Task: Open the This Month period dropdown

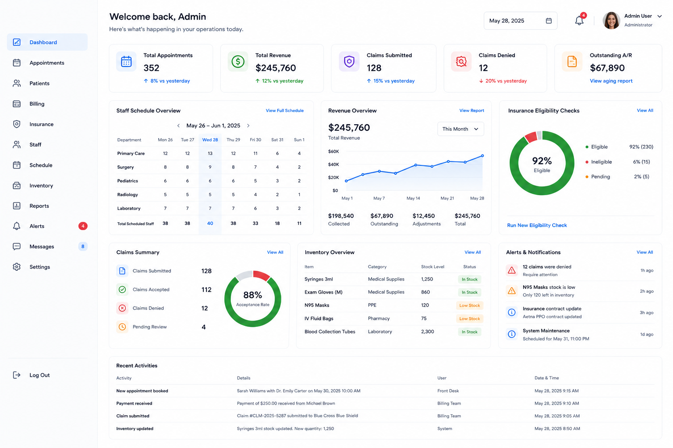Action: click(460, 129)
